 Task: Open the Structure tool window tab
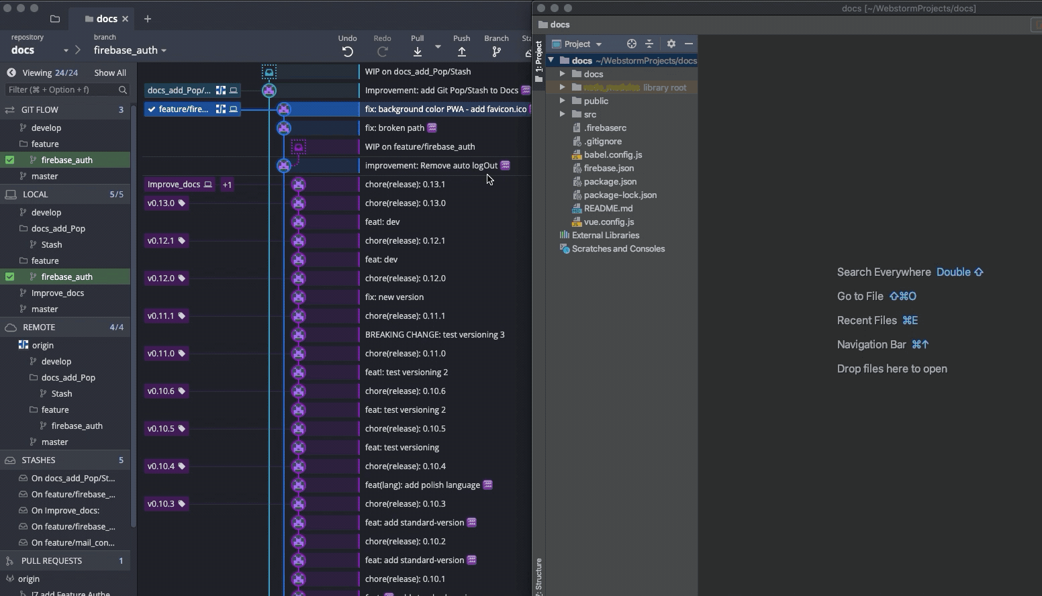538,575
